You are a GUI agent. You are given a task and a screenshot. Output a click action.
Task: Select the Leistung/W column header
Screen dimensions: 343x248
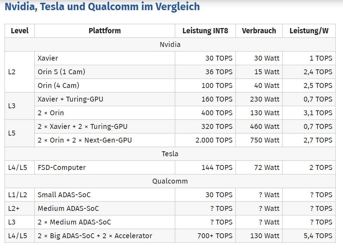click(x=309, y=31)
